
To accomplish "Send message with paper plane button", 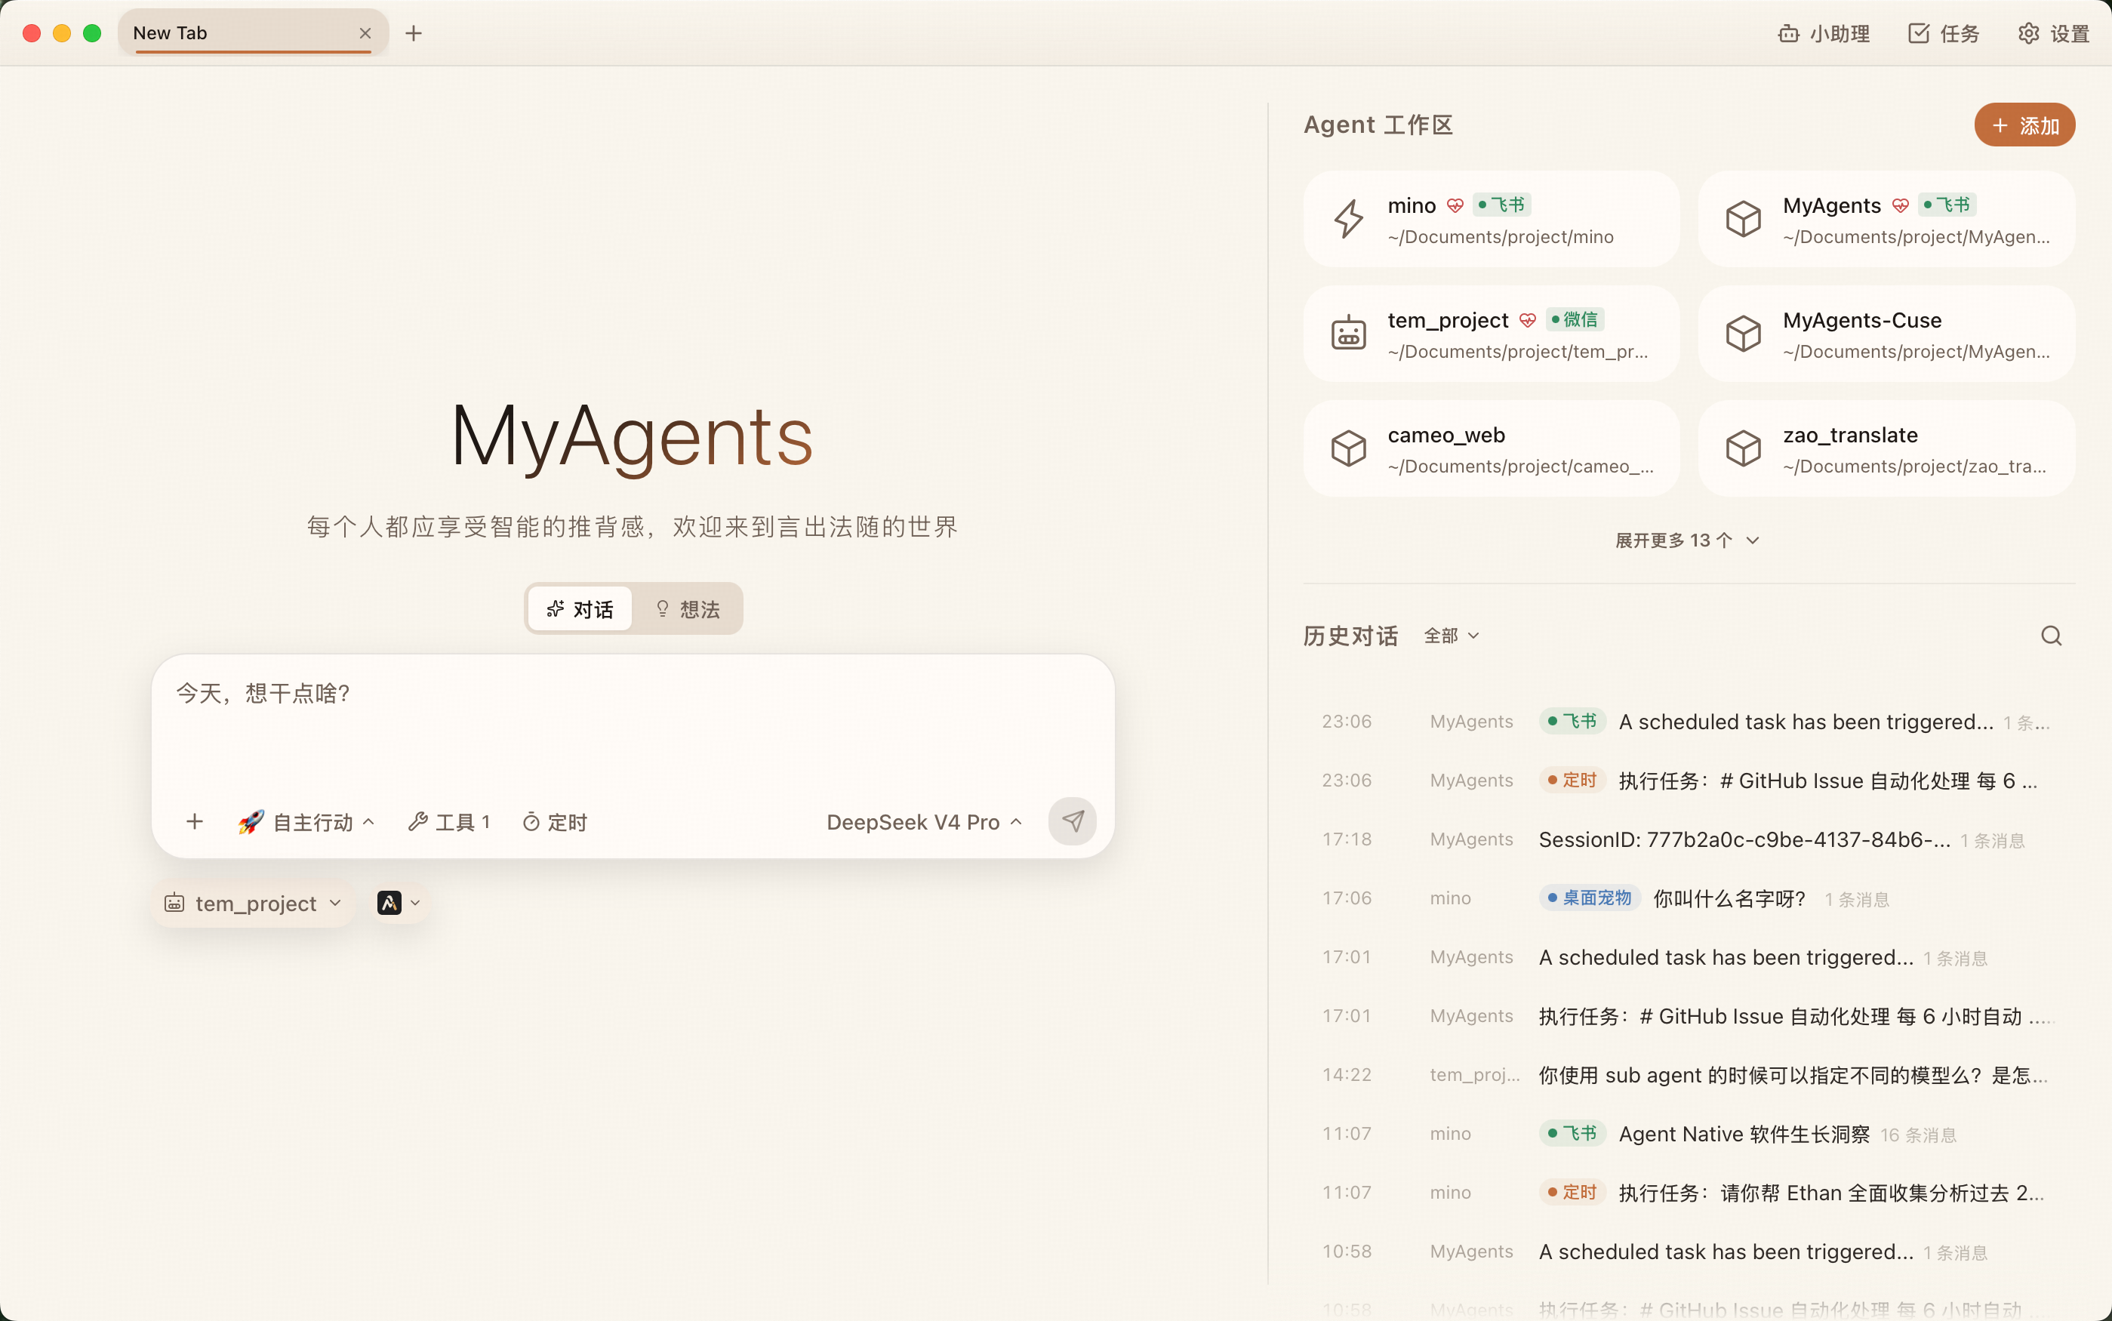I will (1072, 821).
